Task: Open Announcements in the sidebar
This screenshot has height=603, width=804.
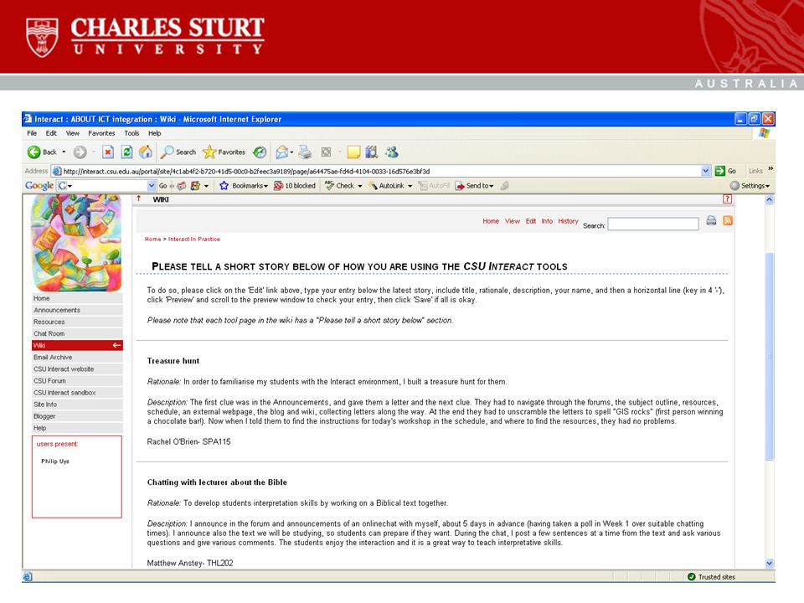Action: click(x=77, y=310)
